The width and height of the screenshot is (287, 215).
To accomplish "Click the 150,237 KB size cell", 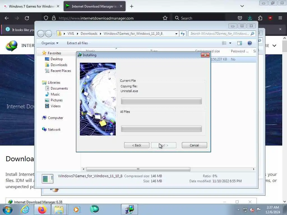I will tap(219, 59).
